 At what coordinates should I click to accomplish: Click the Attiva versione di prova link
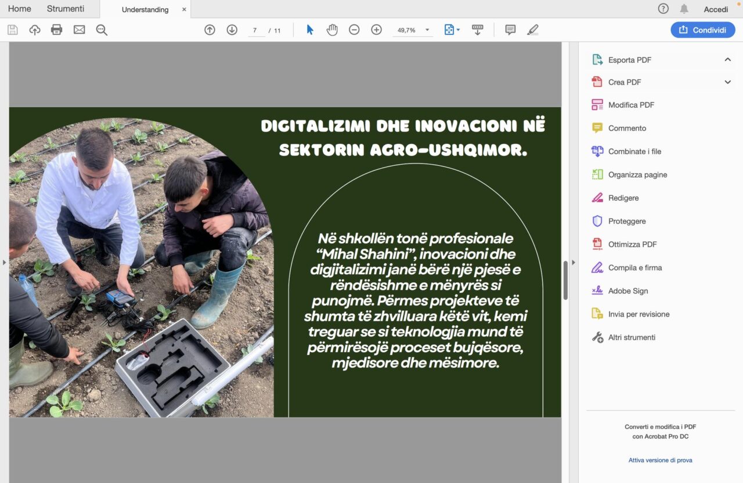point(660,460)
